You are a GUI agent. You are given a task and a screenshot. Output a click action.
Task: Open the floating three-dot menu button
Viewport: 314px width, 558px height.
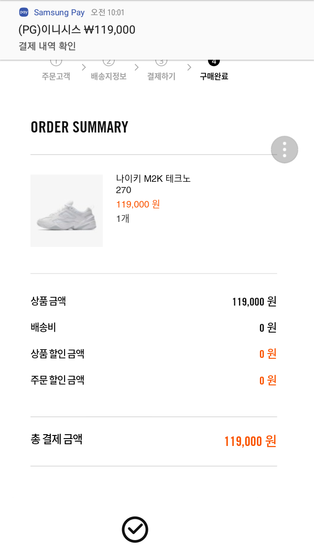[x=284, y=150]
